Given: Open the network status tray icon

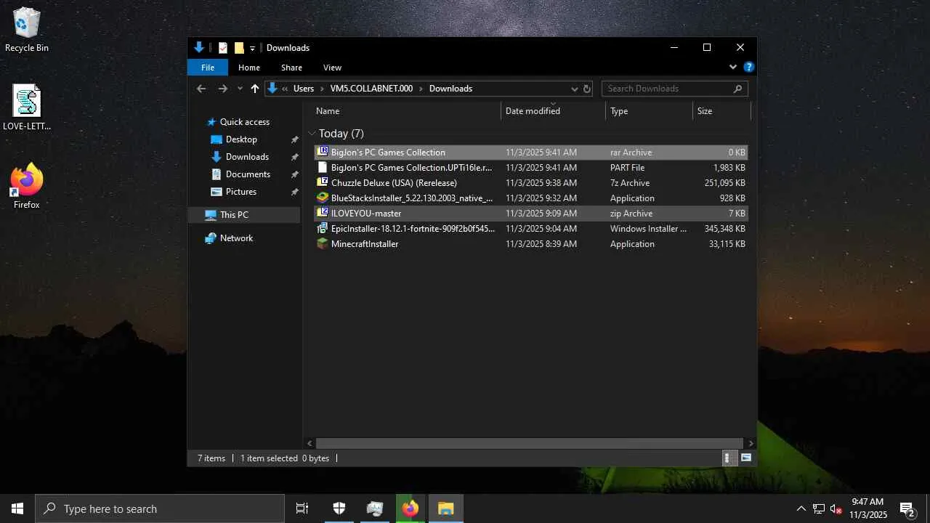Looking at the screenshot, I should click(x=819, y=508).
